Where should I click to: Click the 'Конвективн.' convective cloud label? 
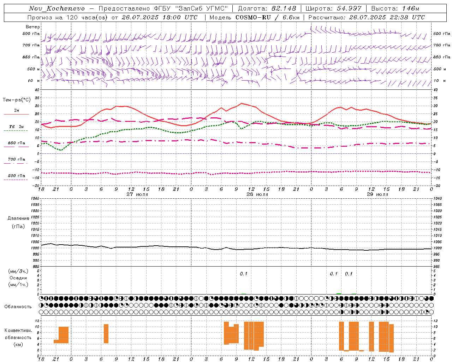(x=18, y=331)
